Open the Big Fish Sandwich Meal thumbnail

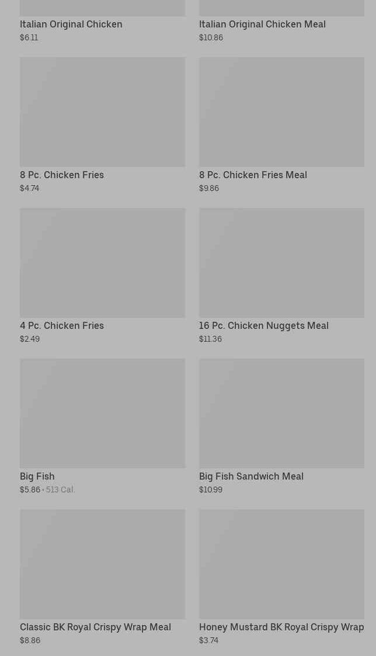[x=281, y=413]
